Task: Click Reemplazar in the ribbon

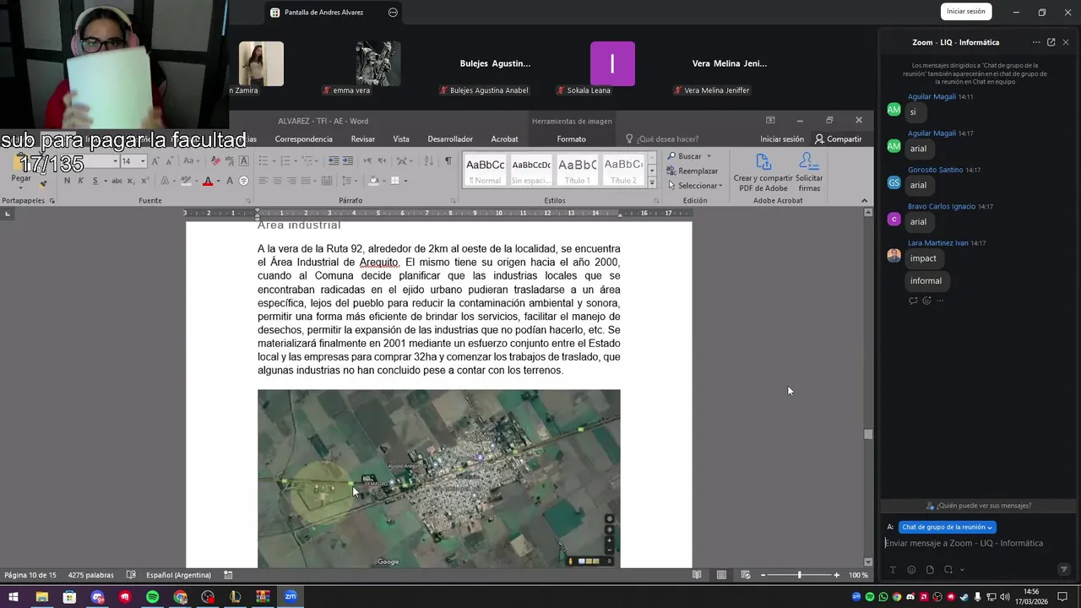Action: tap(692, 171)
